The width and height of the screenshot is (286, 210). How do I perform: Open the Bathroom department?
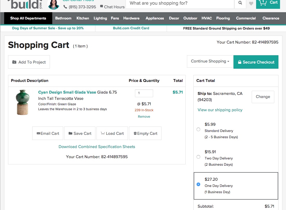click(63, 18)
